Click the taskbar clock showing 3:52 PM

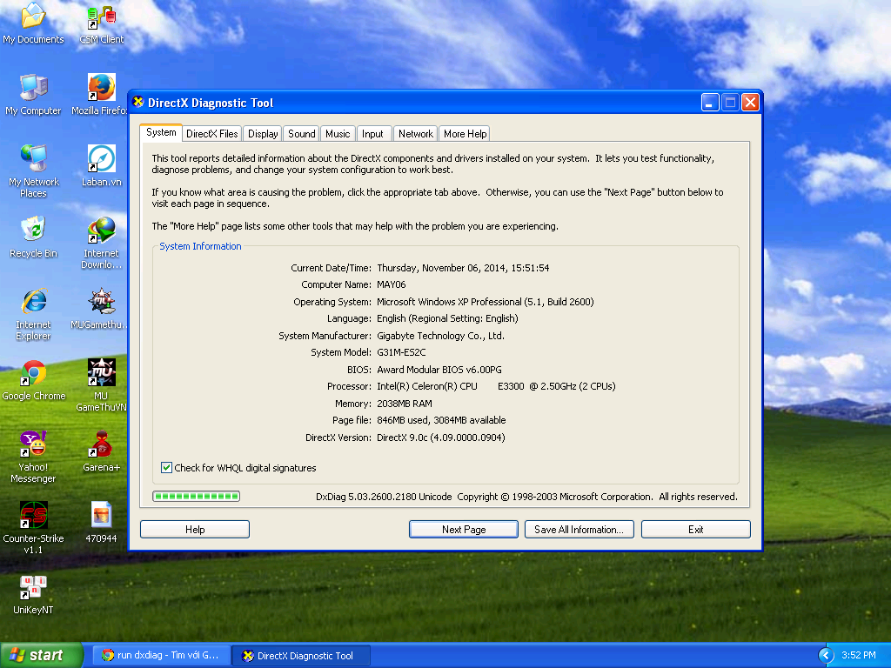pyautogui.click(x=859, y=655)
